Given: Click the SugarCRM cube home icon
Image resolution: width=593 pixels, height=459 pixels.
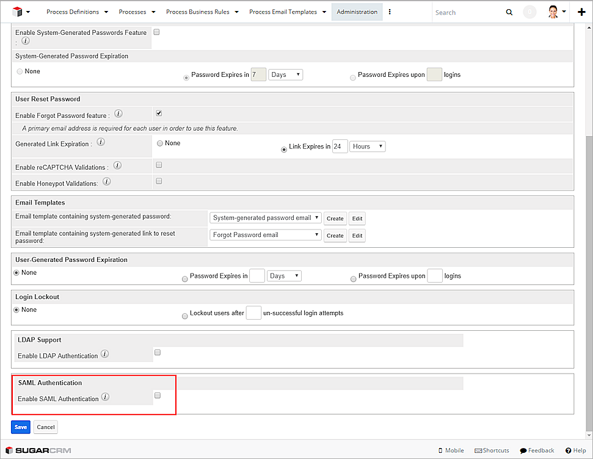Looking at the screenshot, I should point(17,12).
